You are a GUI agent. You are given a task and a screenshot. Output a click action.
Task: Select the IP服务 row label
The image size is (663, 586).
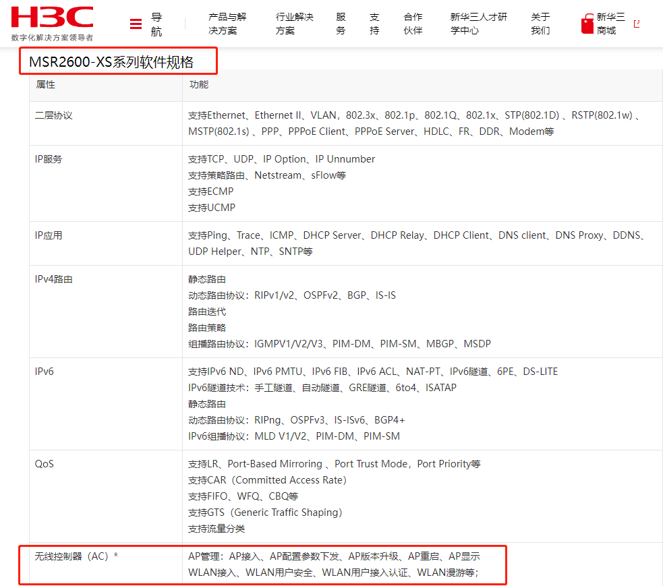[x=48, y=159]
